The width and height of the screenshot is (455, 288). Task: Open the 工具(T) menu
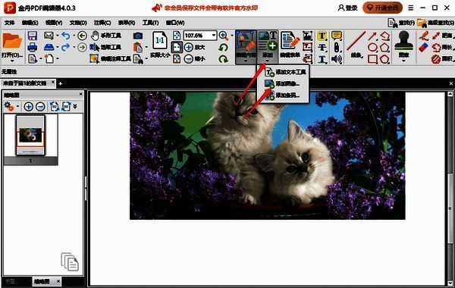pos(150,23)
